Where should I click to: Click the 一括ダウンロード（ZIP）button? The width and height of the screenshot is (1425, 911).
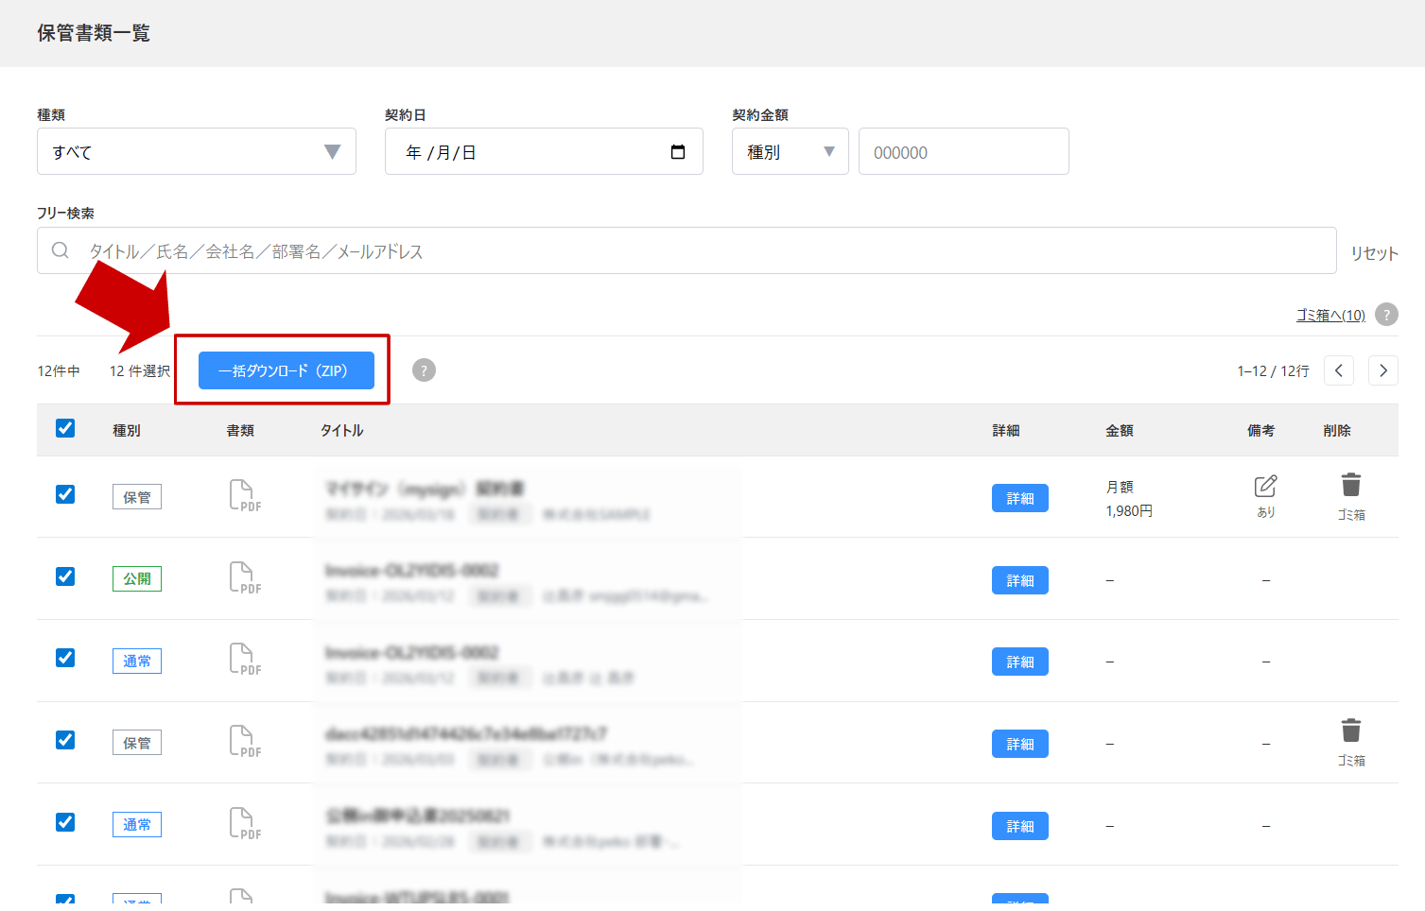[286, 370]
